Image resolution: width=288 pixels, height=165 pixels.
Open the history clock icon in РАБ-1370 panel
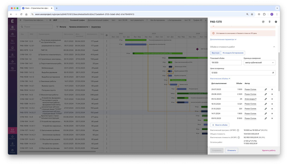coord(263,22)
